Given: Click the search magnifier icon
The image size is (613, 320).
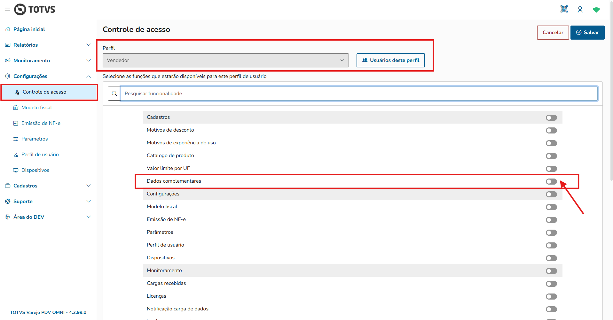Looking at the screenshot, I should click(x=114, y=94).
